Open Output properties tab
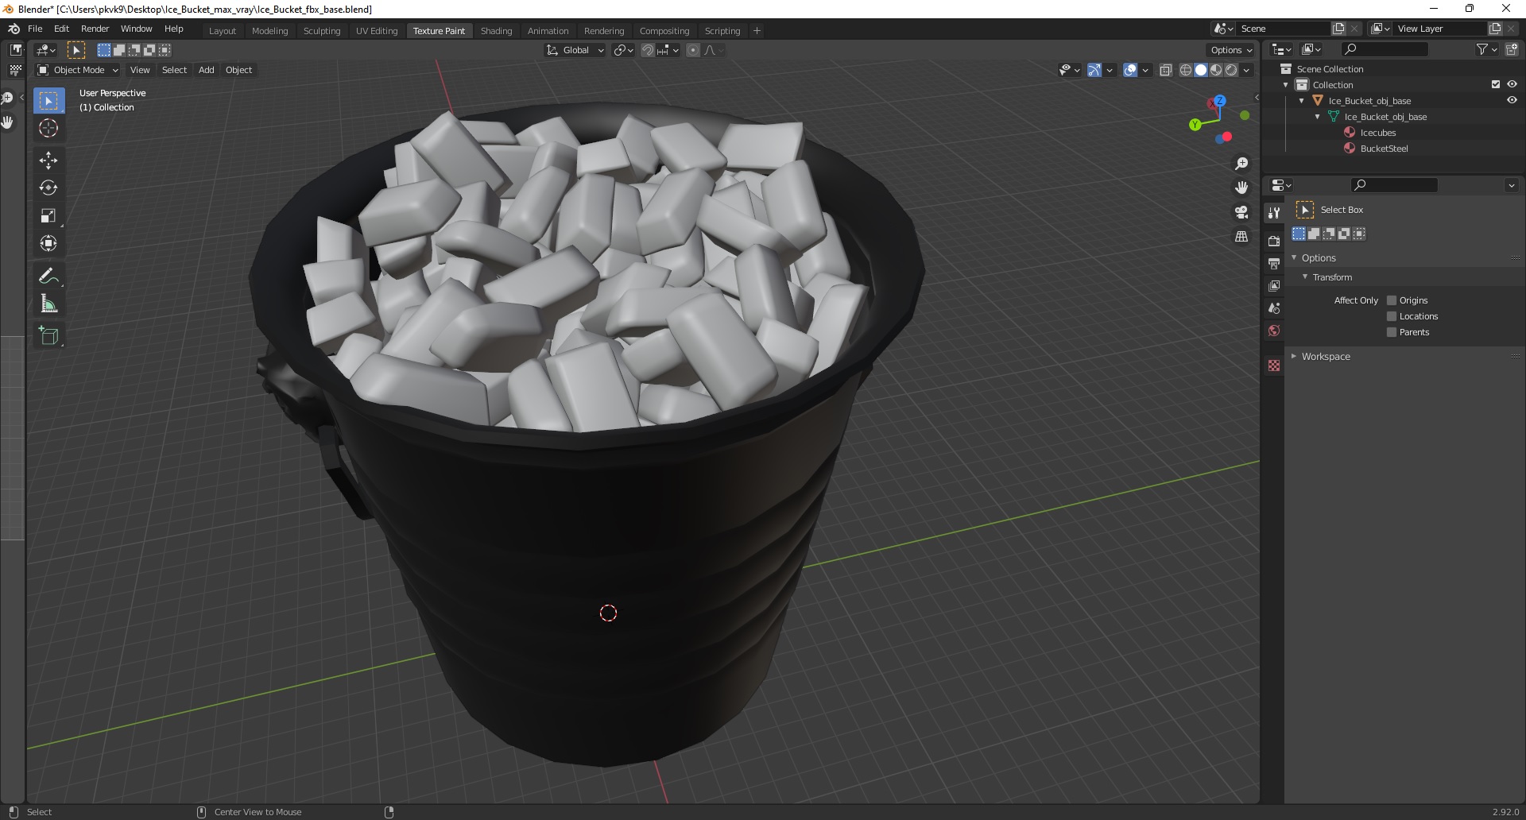The image size is (1526, 820). pyautogui.click(x=1274, y=263)
